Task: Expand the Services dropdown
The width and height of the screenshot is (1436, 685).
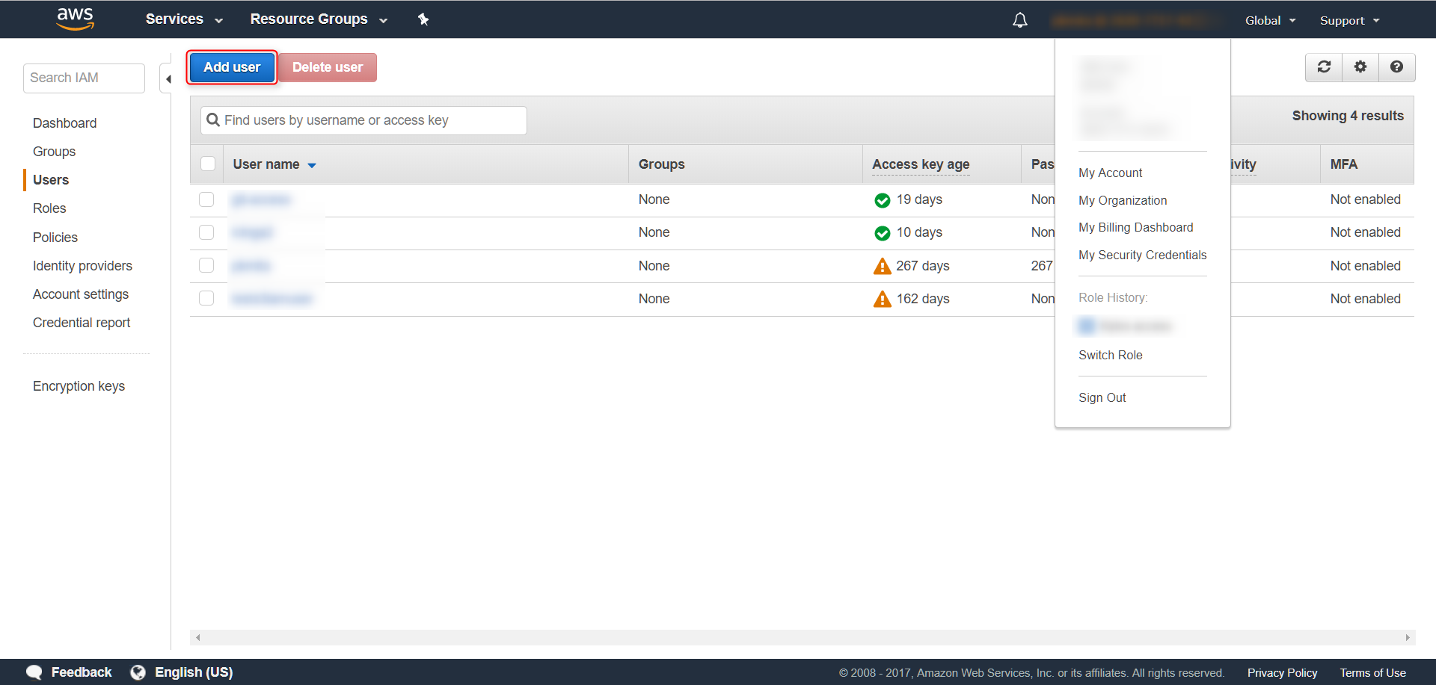Action: tap(184, 19)
